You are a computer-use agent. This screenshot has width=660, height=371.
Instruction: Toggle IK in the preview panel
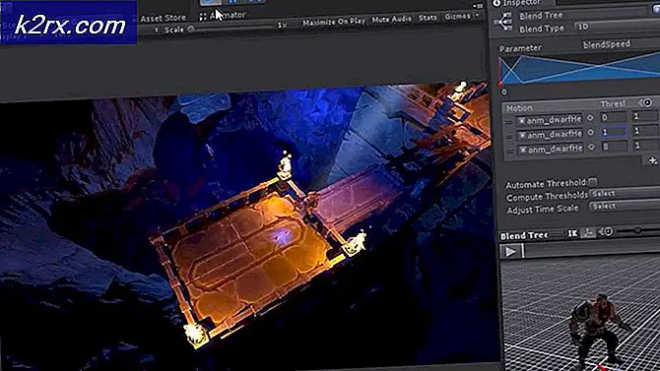(572, 233)
